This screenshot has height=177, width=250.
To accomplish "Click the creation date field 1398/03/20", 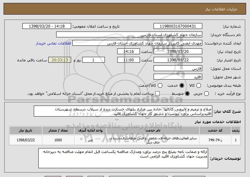I will click(178, 52).
